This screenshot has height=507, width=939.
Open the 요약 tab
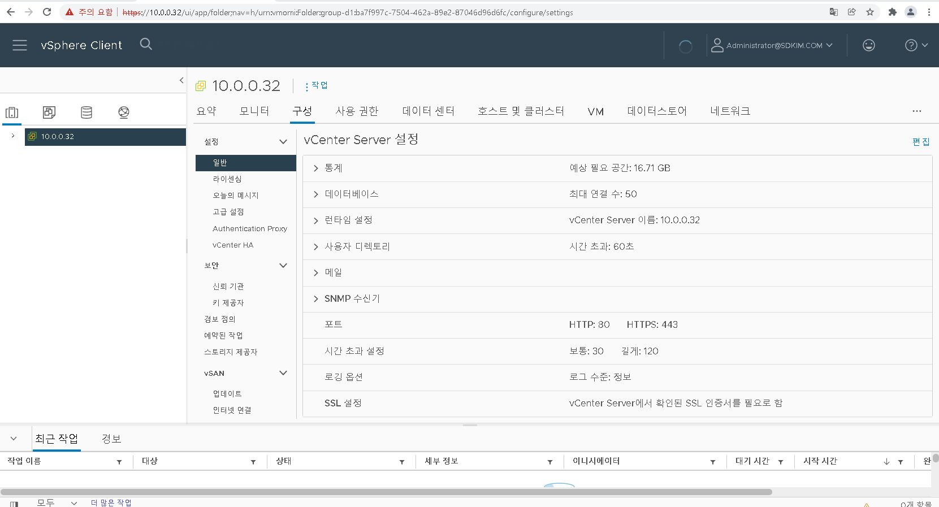(206, 111)
